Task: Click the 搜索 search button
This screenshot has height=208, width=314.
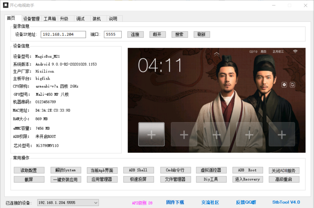Action: pos(179,35)
